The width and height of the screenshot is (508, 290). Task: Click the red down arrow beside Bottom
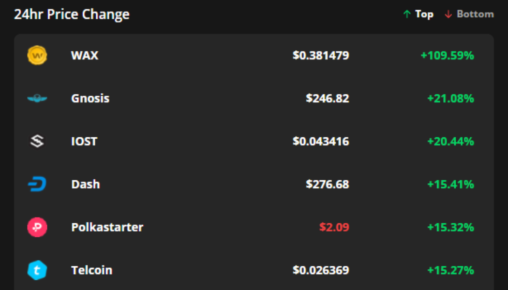[448, 14]
